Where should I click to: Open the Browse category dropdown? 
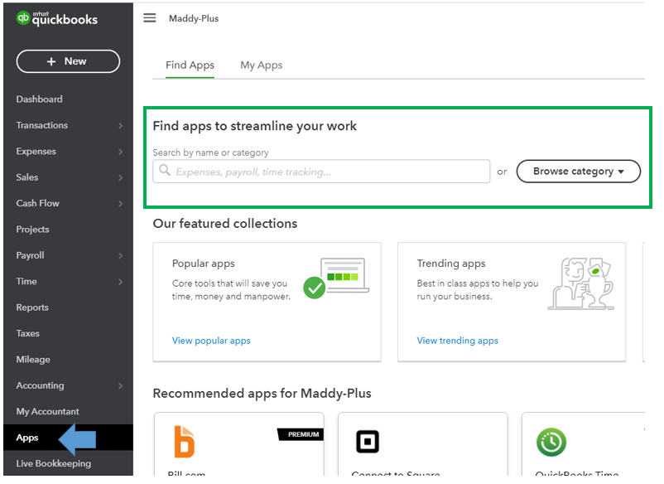click(578, 172)
